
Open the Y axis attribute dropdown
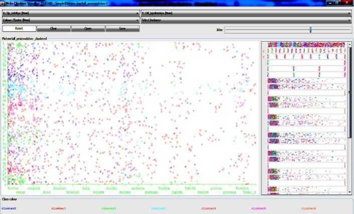(x=246, y=13)
